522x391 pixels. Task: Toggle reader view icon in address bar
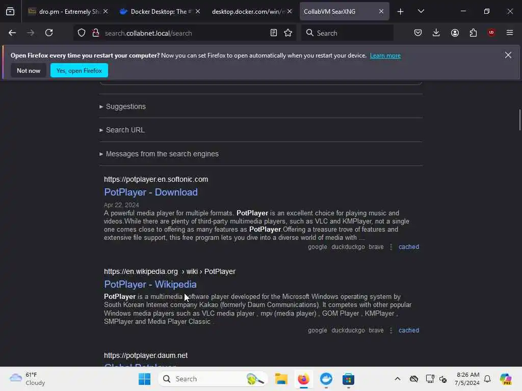click(274, 33)
